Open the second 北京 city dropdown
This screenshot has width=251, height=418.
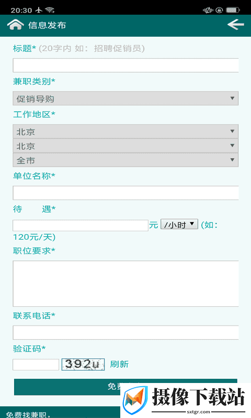click(x=125, y=146)
